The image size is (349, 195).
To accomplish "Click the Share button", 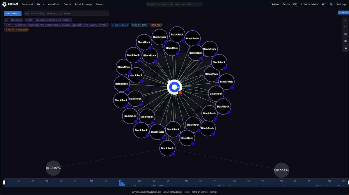I will [343, 13].
